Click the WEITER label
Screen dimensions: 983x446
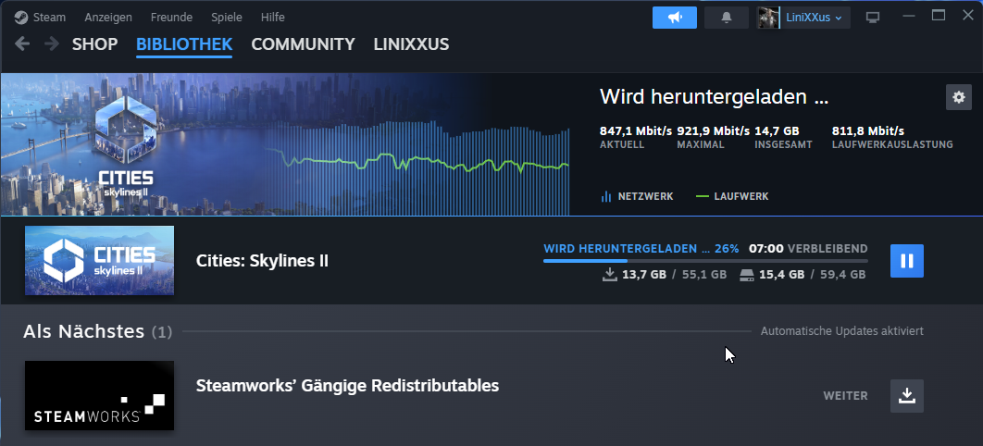(x=846, y=396)
